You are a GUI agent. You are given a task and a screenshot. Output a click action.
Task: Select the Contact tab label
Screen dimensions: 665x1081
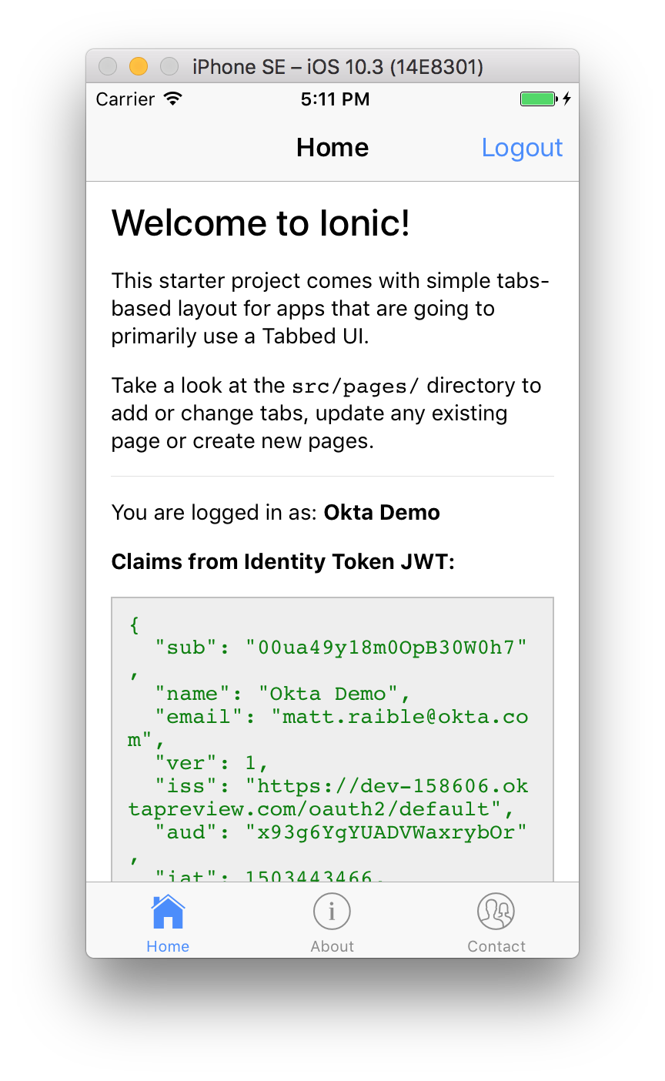coord(496,946)
